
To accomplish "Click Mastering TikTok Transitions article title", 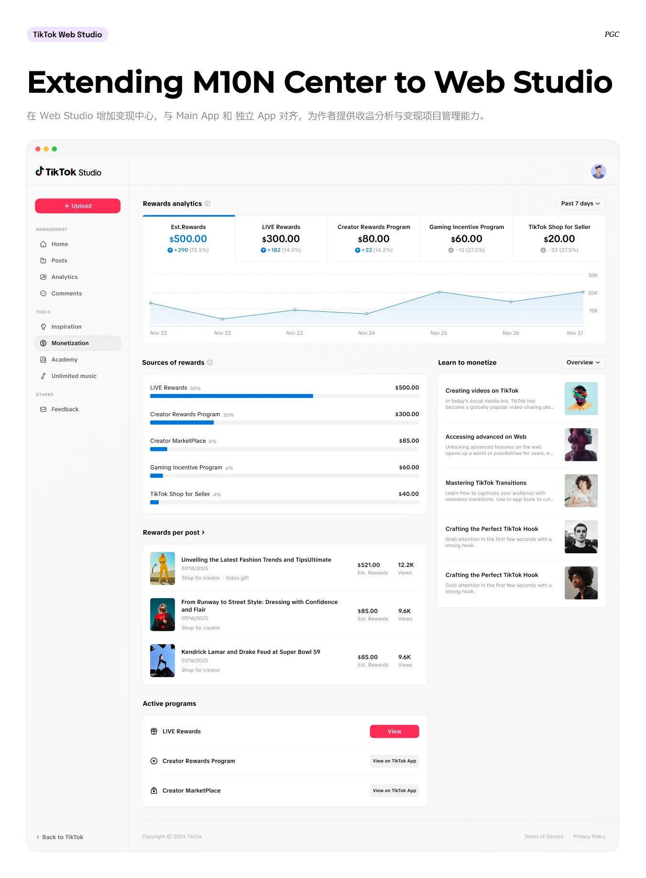I will [486, 483].
